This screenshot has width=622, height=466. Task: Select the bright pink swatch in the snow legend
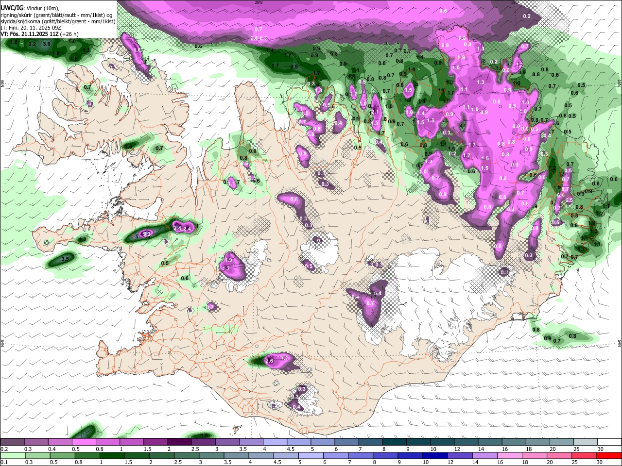pyautogui.click(x=84, y=442)
